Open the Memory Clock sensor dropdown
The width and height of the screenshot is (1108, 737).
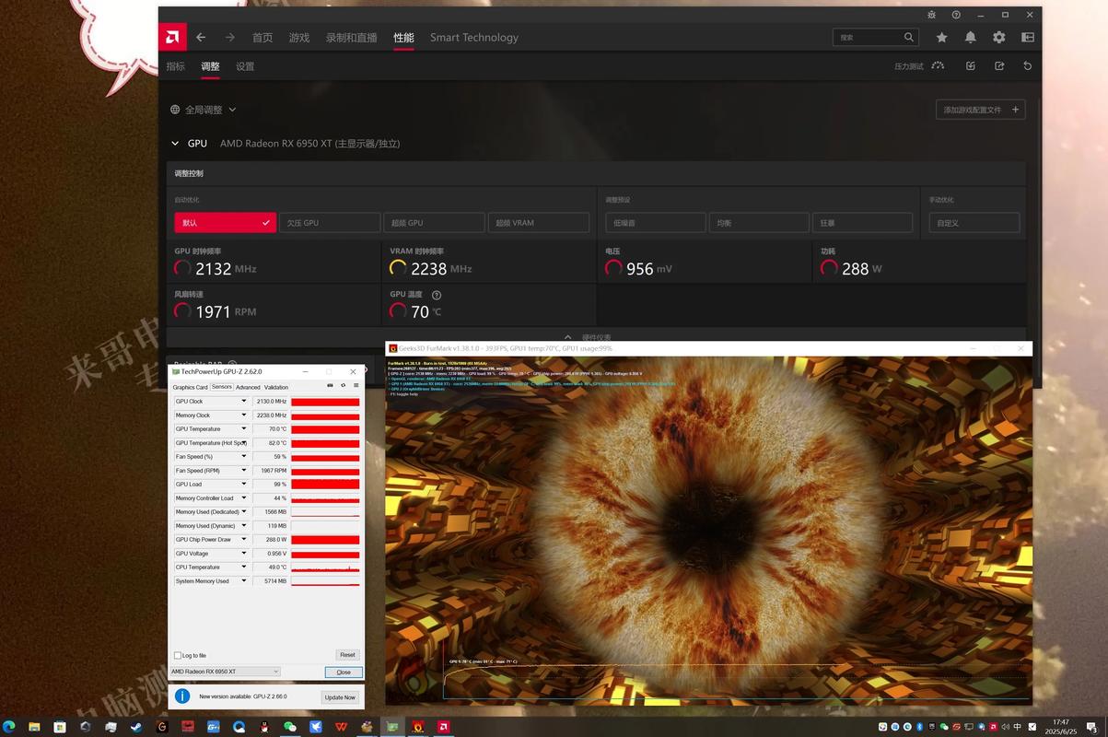[x=244, y=415]
